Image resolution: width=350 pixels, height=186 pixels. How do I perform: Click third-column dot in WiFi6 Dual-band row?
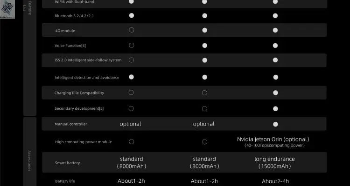tap(275, 1)
